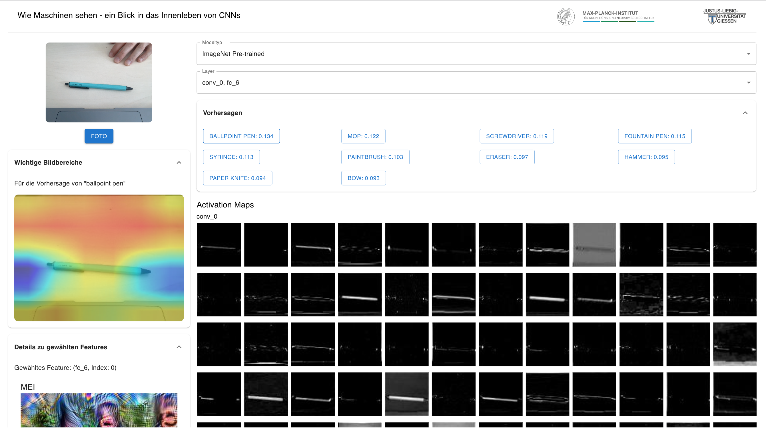
Task: Click the captured pen photo
Action: click(99, 82)
